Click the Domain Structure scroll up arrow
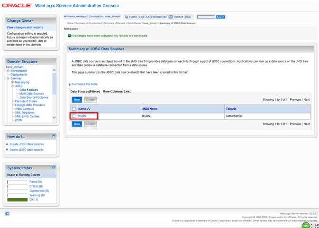319x228 pixels. coord(54,70)
